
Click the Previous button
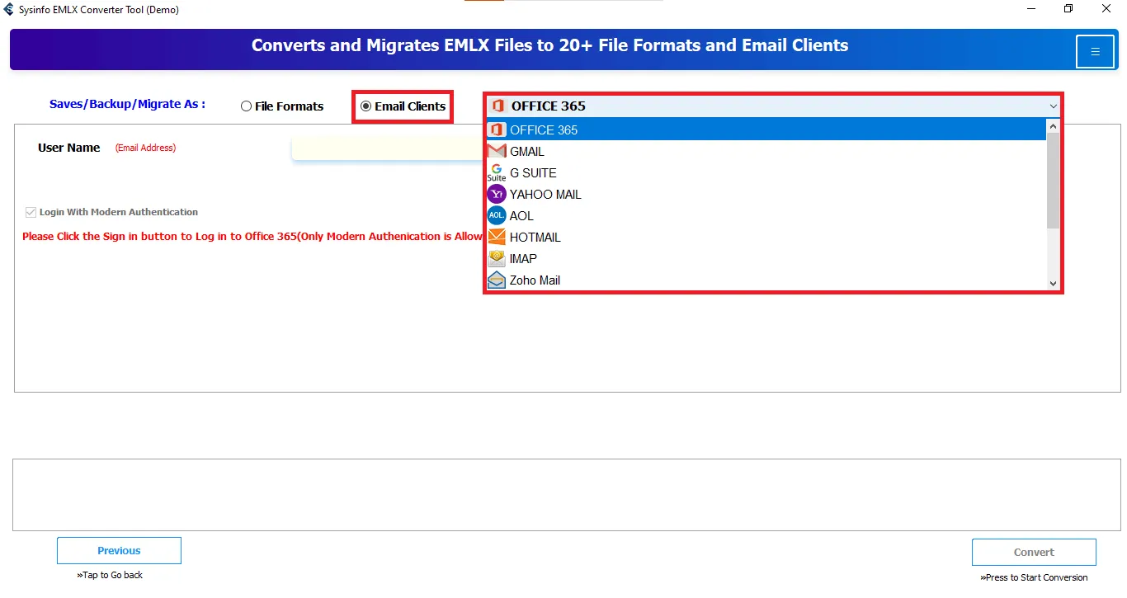tap(119, 551)
